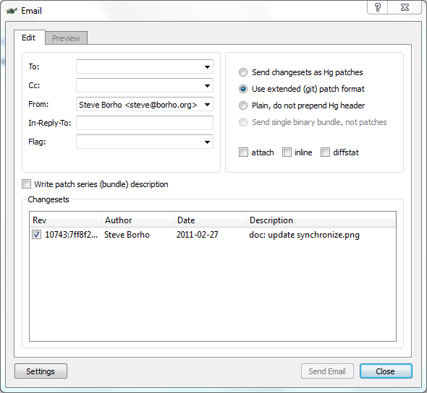Enable the attach checkbox
The image size is (427, 393).
pos(243,152)
